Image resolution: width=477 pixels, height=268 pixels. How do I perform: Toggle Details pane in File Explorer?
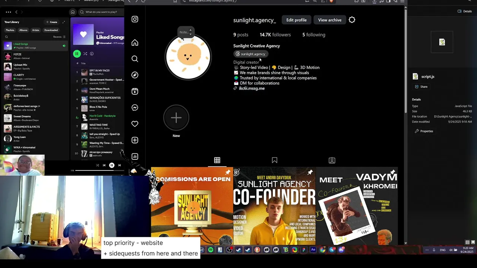click(465, 11)
